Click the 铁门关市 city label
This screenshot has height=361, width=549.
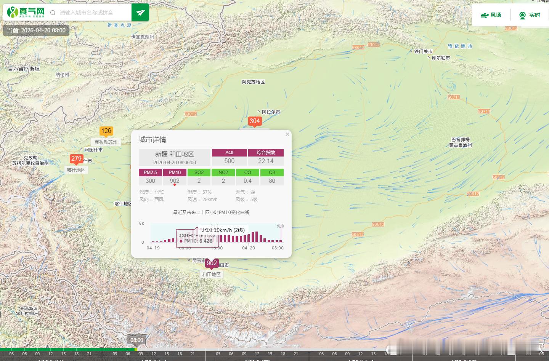pyautogui.click(x=424, y=51)
